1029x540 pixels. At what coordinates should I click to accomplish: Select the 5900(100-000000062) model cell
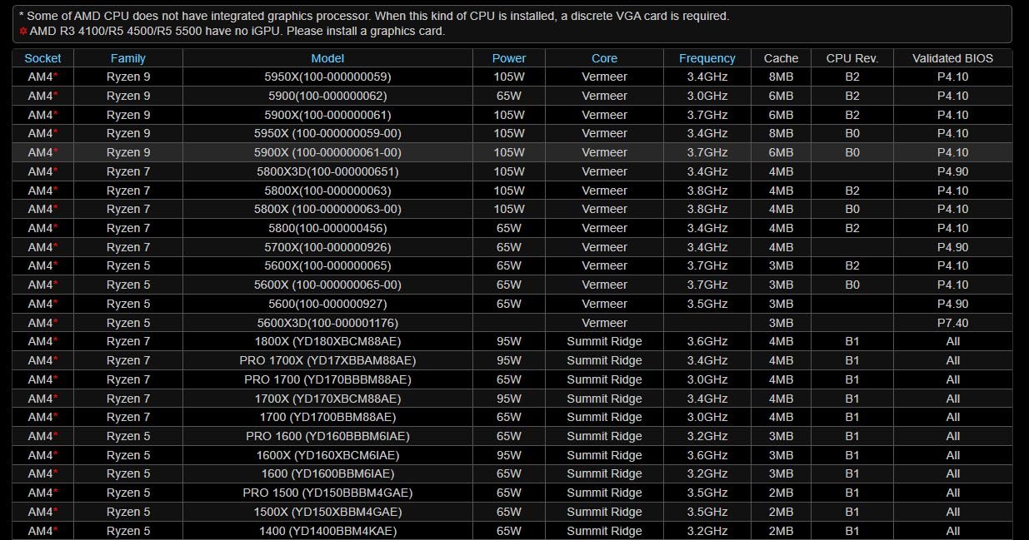pyautogui.click(x=327, y=96)
